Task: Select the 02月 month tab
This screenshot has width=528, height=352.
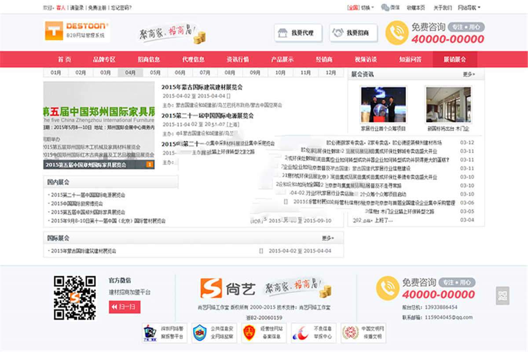Action: (81, 73)
